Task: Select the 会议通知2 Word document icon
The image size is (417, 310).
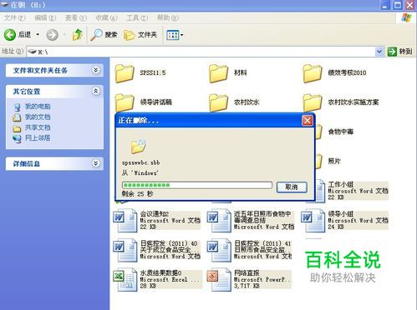Action: [x=125, y=220]
